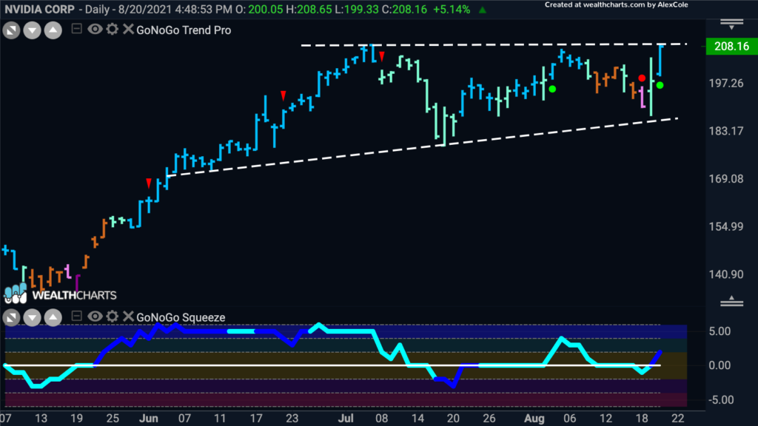Screen dimensions: 758x426
Task: Select the GoNoGo Squeeze label
Action: (x=181, y=317)
